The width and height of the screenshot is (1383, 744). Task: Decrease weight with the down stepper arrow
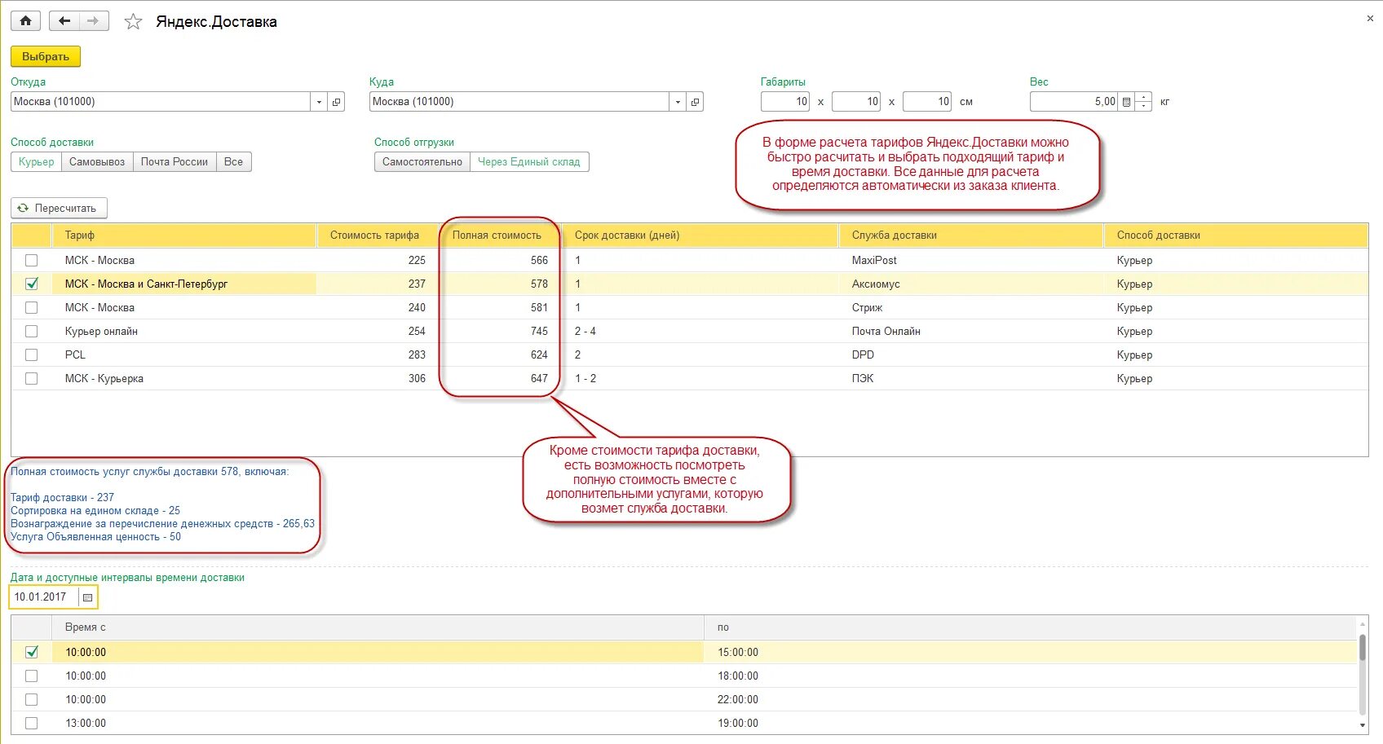1143,107
